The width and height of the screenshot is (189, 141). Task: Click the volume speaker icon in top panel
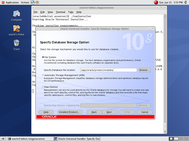tap(186, 2)
